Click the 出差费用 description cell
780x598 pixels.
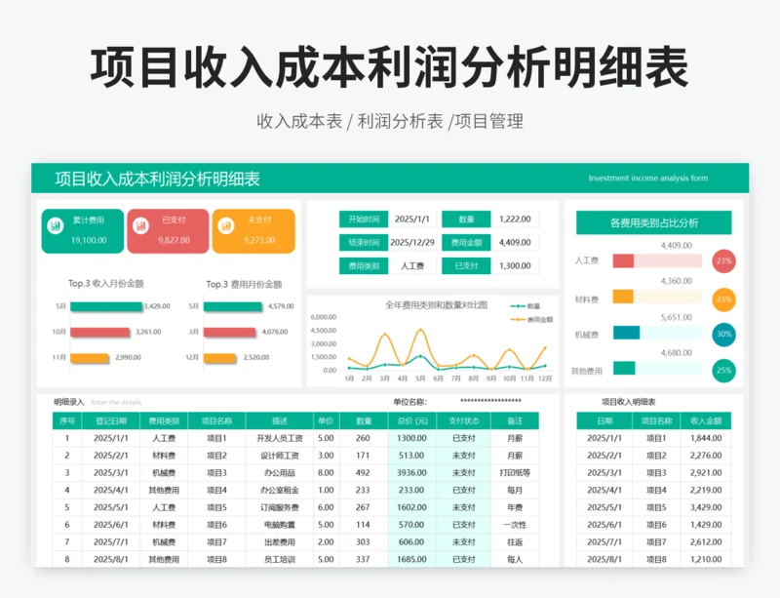280,542
